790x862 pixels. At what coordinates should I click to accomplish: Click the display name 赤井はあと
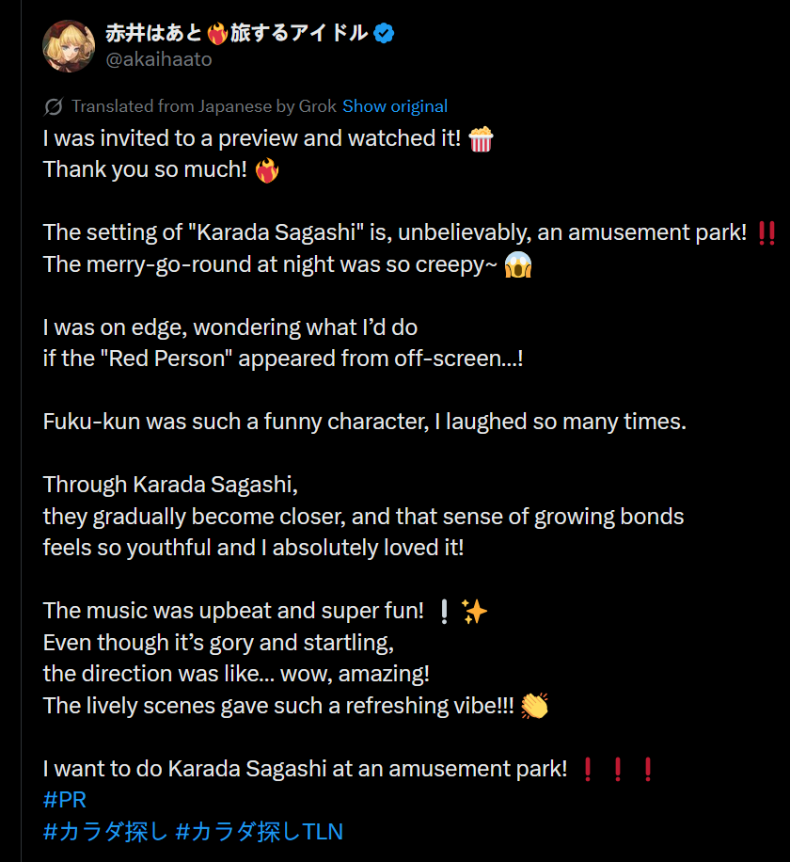coord(154,33)
